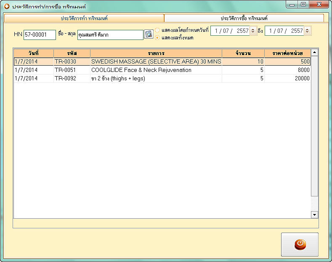
Task: Click quantity 5 in the thighs + legs row
Action: [243, 79]
